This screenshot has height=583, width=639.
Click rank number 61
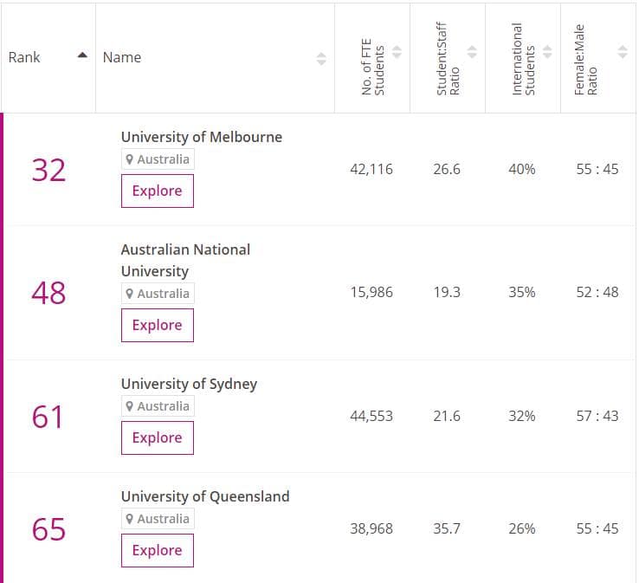tap(48, 417)
